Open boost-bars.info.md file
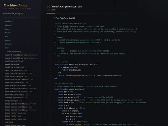The height and width of the screenshot is (126, 168). tap(14, 61)
